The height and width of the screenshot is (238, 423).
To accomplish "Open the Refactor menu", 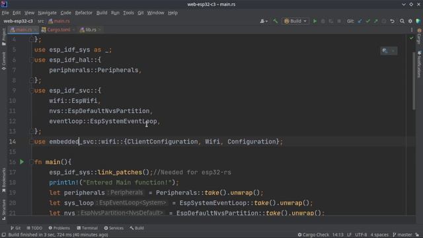I will (x=84, y=13).
